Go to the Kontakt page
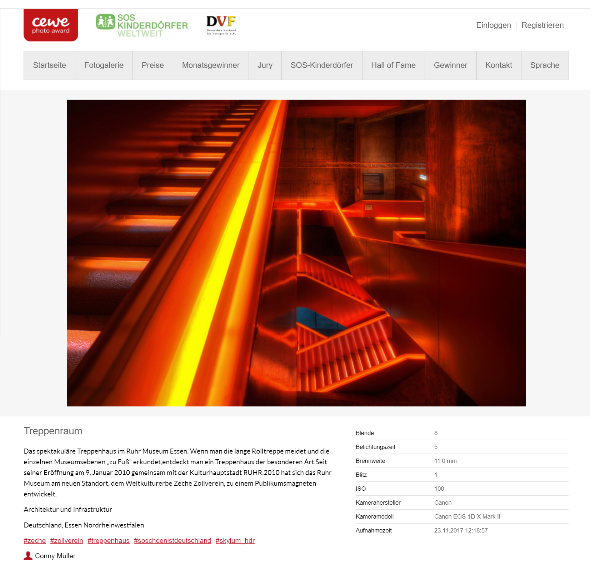600x570 pixels. pyautogui.click(x=499, y=65)
